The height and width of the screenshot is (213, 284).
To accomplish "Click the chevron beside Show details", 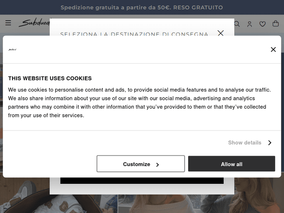I will (x=270, y=143).
